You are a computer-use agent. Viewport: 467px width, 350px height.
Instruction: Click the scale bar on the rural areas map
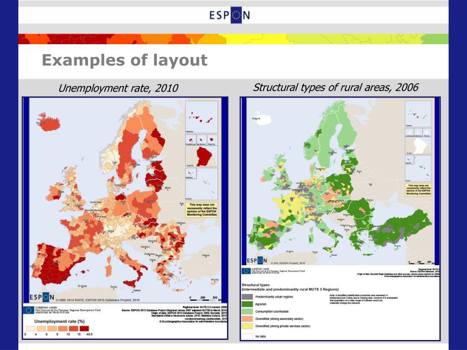coord(420,262)
